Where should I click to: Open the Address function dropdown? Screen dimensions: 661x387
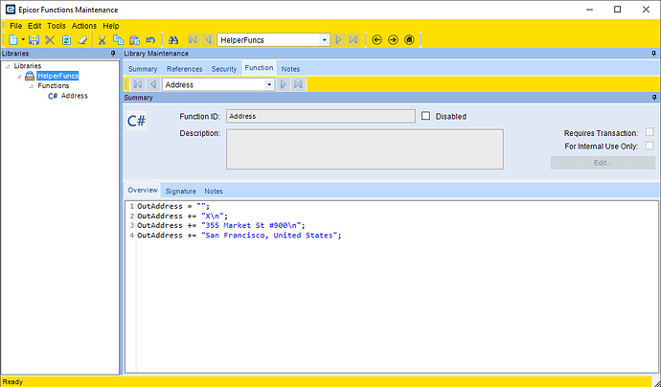tap(269, 84)
